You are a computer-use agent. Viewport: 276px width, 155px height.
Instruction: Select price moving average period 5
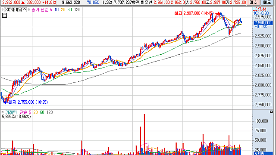pos(51,9)
